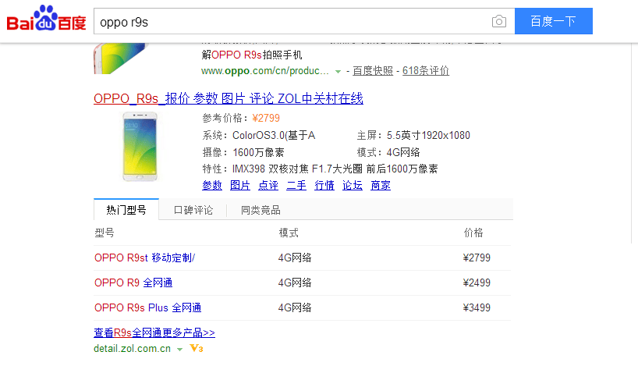Open OPPO R9st 移动定制 model link
This screenshot has width=638, height=366.
(144, 258)
